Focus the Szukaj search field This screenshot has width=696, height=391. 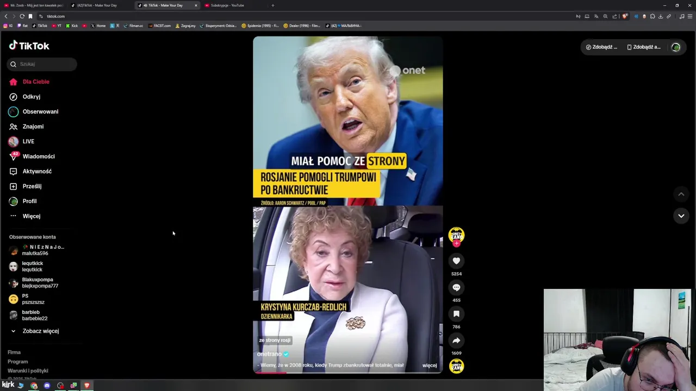pyautogui.click(x=42, y=64)
